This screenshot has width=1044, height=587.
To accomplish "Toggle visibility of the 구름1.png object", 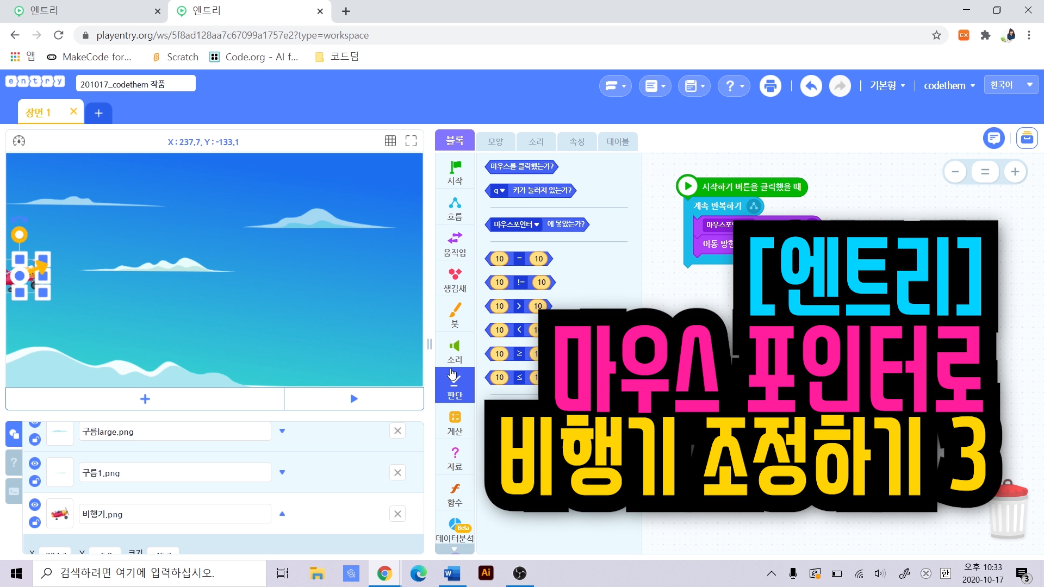I will pos(35,464).
